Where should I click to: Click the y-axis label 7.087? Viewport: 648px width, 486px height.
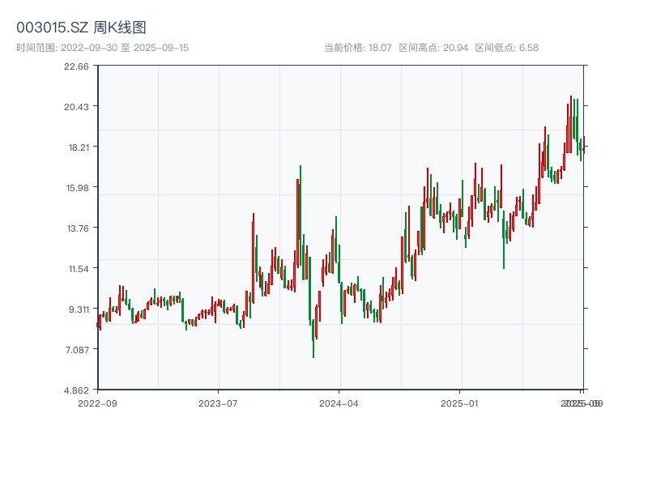pyautogui.click(x=77, y=350)
